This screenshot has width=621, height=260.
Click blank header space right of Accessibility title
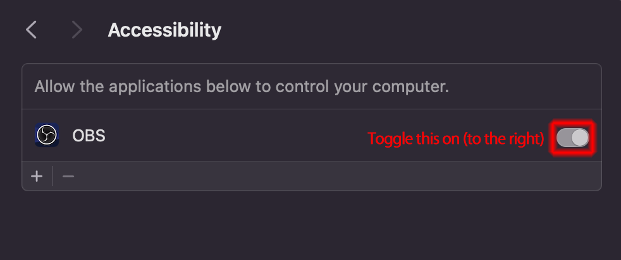pyautogui.click(x=411, y=30)
